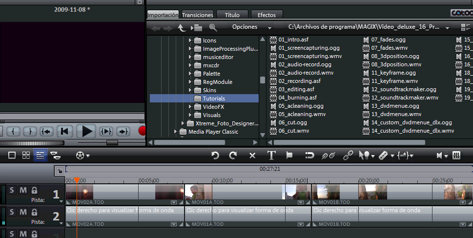473x238 pixels.
Task: Click the delete X icon in toolbar
Action: click(x=252, y=156)
